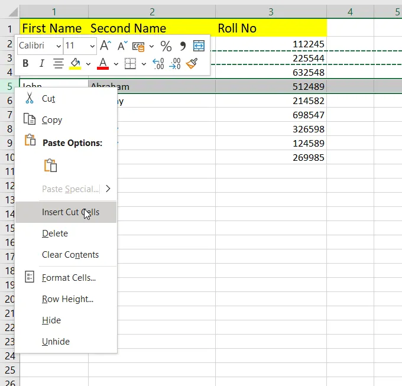402x386 pixels.
Task: Click the Increase Font Size icon
Action: (x=106, y=46)
